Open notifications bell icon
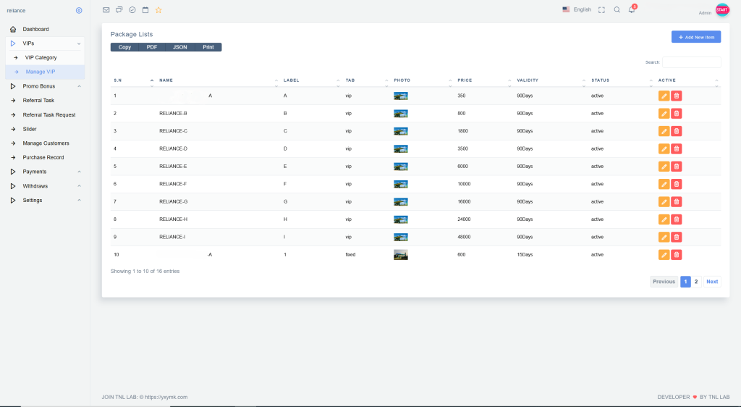 tap(632, 9)
